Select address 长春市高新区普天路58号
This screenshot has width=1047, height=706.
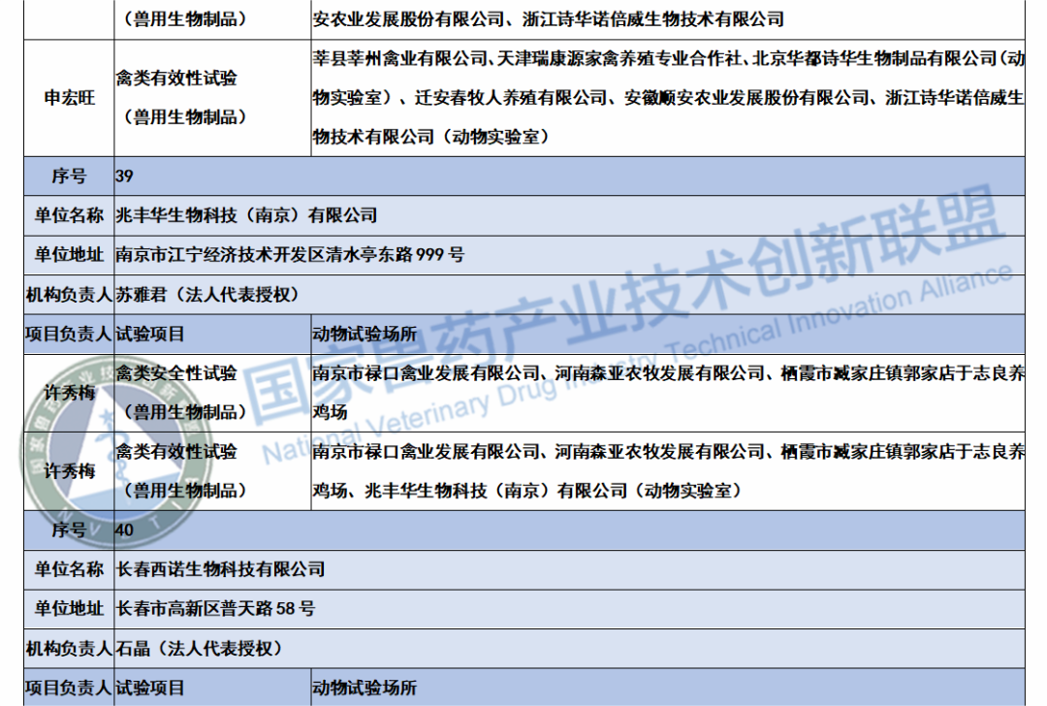tap(215, 609)
